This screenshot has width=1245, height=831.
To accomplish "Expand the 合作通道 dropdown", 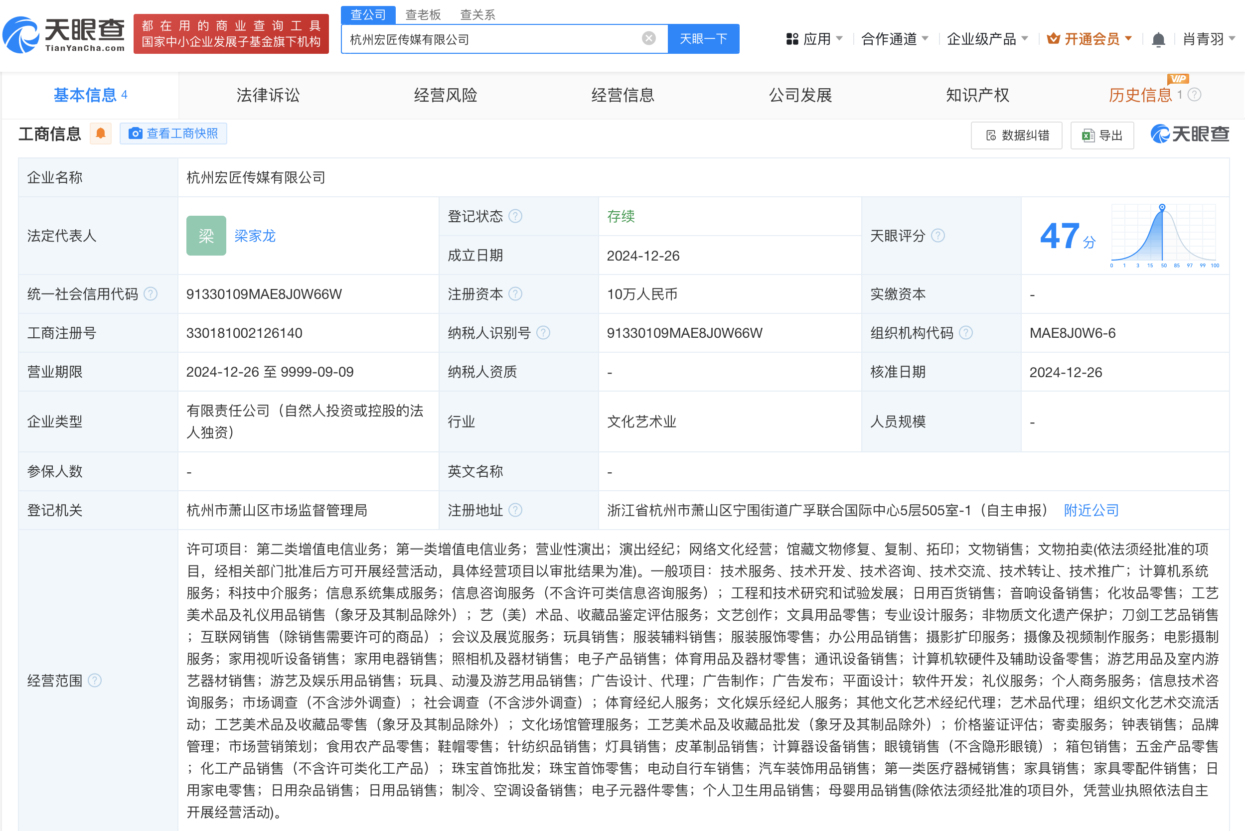I will pos(895,39).
